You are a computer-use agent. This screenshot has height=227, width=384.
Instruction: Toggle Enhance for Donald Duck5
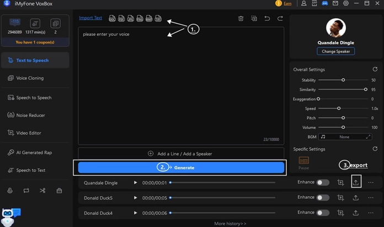tap(323, 198)
